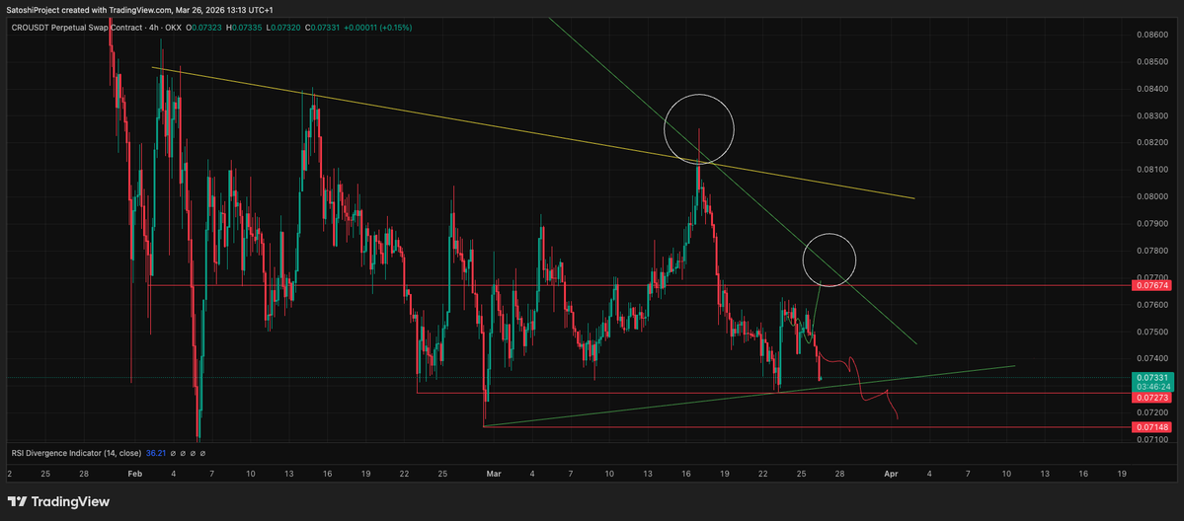Click the 0.08600 price axis value

coord(1150,35)
